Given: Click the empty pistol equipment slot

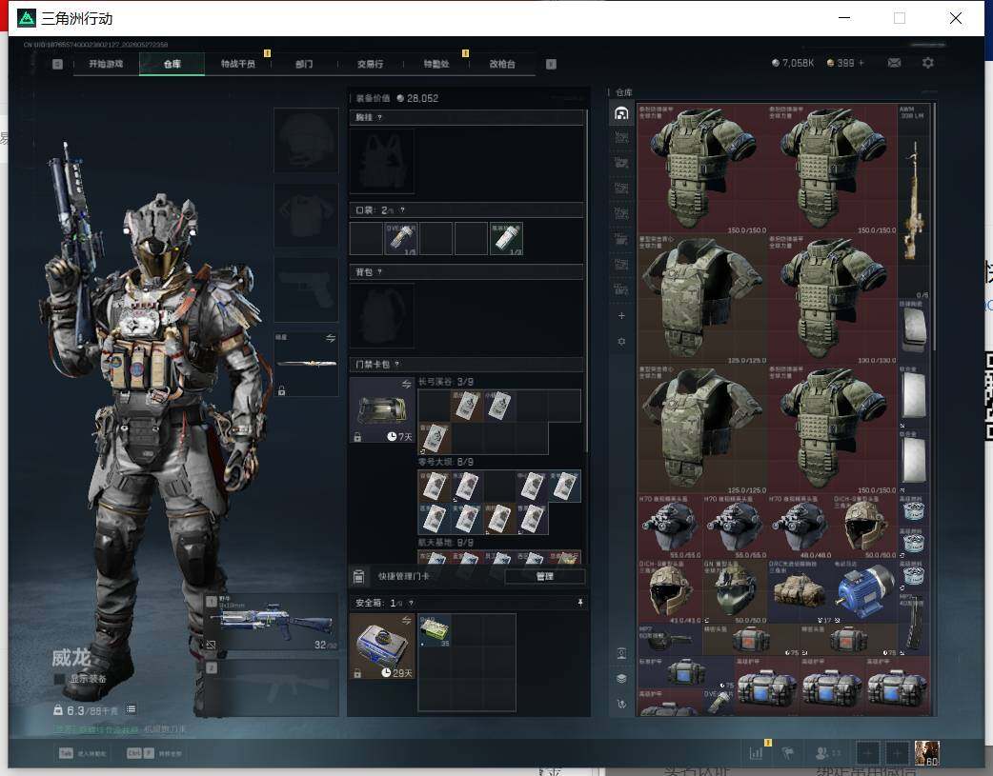Looking at the screenshot, I should pos(306,289).
